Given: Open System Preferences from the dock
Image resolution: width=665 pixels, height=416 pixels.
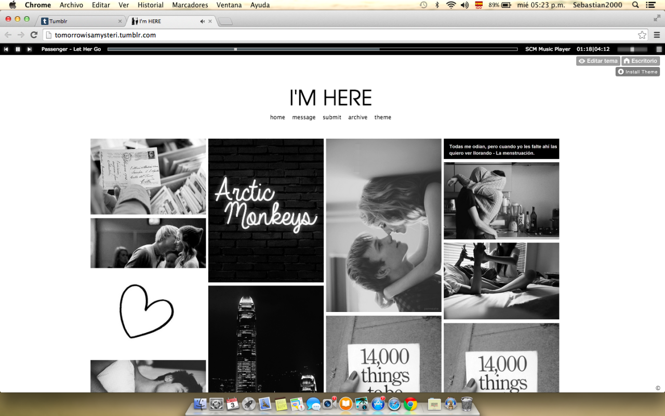Looking at the screenshot, I should [x=216, y=404].
